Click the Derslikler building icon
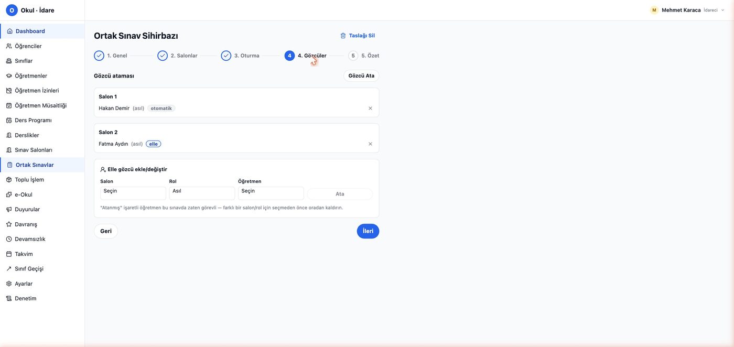Viewport: 734px width, 347px height. (x=9, y=135)
